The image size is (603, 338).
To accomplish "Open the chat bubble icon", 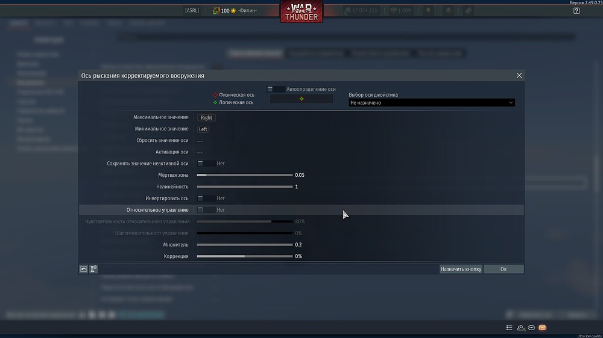I will tap(531, 328).
